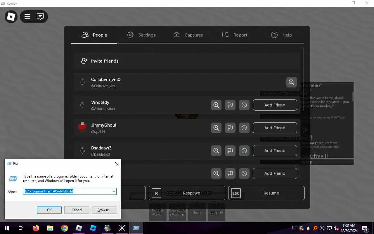Click the Resume button

point(266,193)
